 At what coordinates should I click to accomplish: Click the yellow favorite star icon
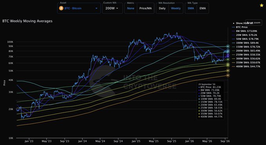point(262,5)
